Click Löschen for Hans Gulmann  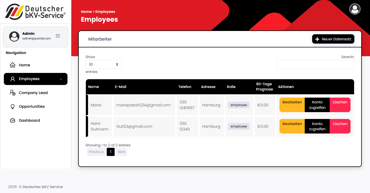[x=340, y=124]
